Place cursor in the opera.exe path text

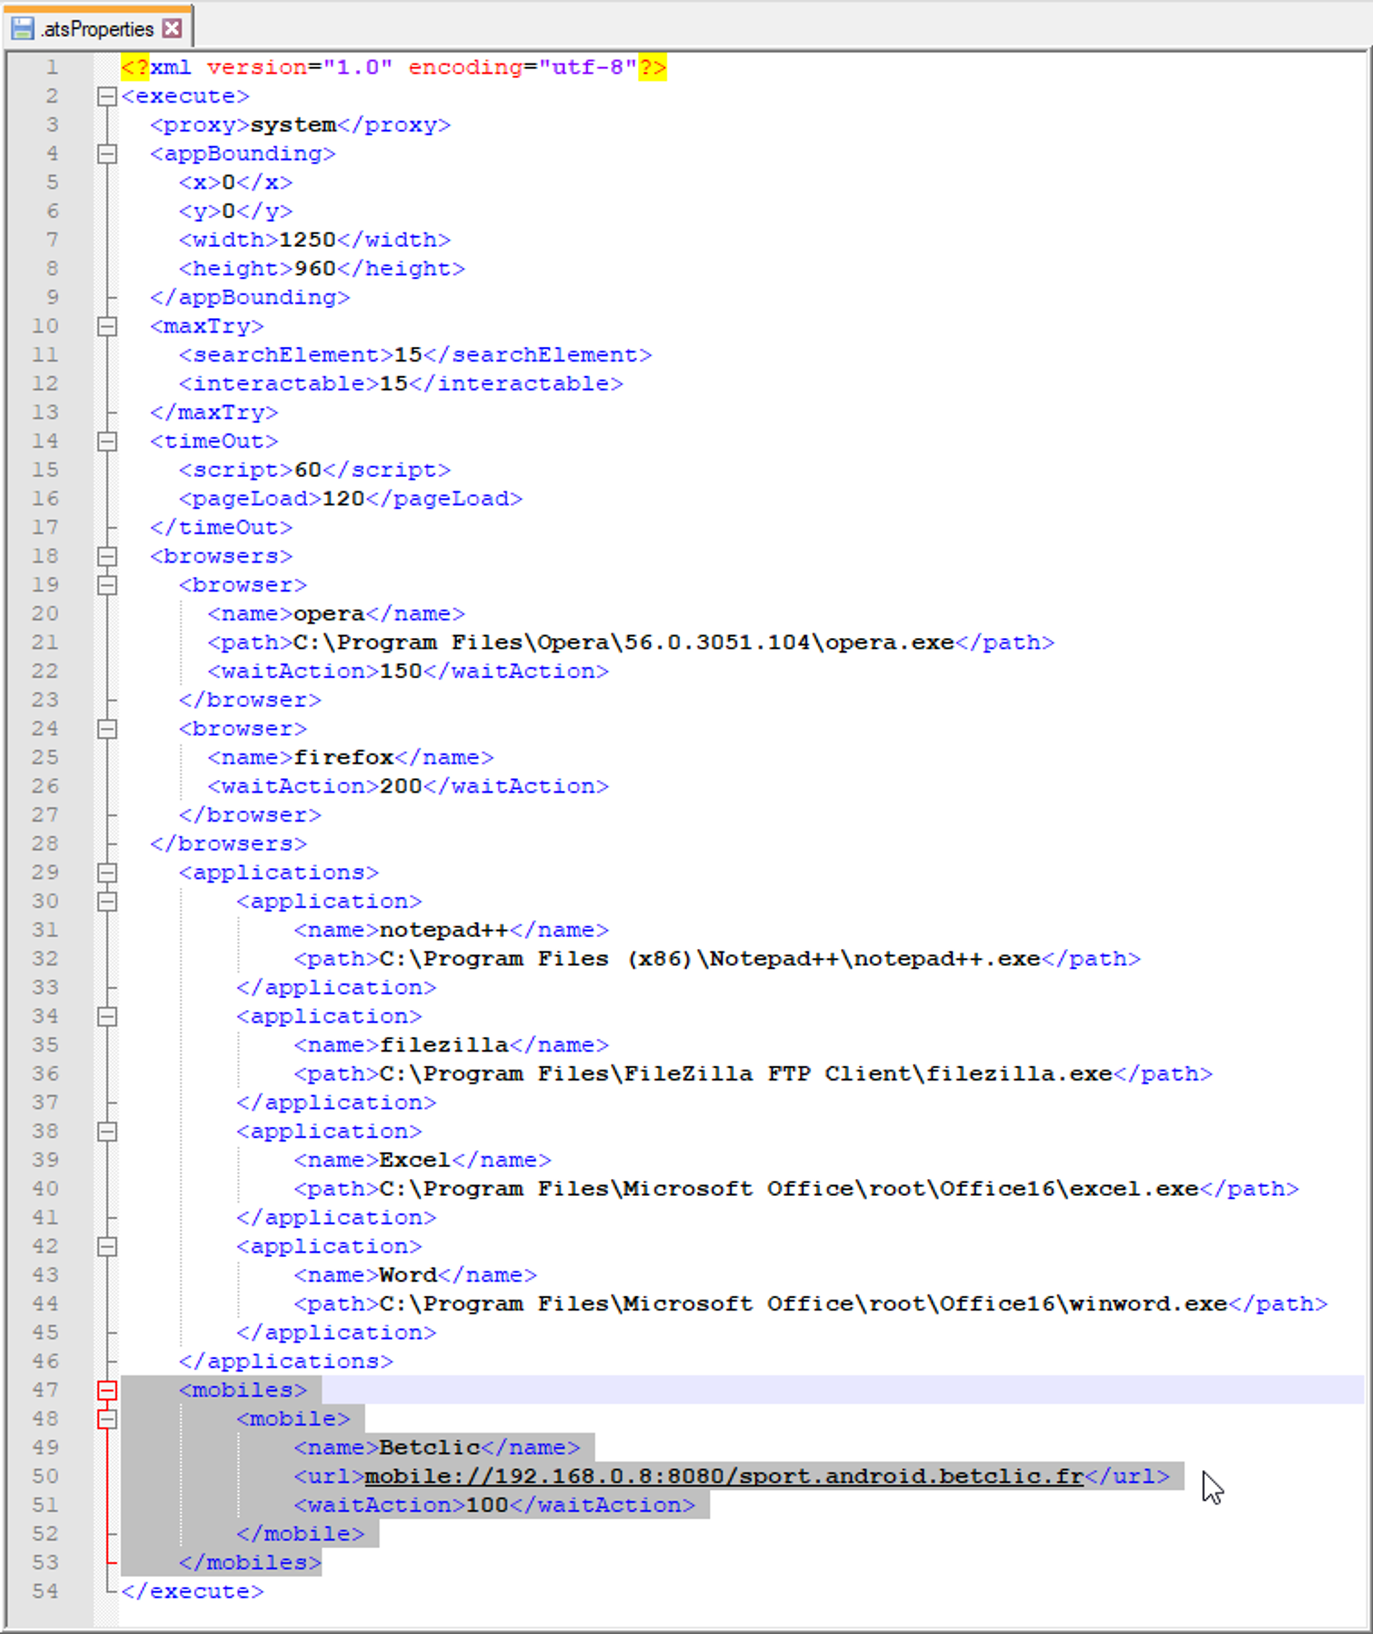click(x=623, y=643)
